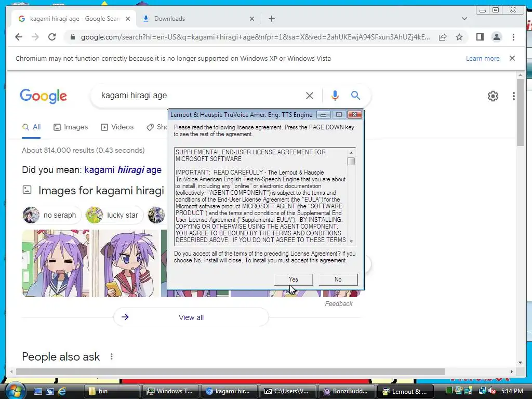Click the 'no seraph' image filter chip
Viewport: 532px width, 399px height.
(x=52, y=215)
